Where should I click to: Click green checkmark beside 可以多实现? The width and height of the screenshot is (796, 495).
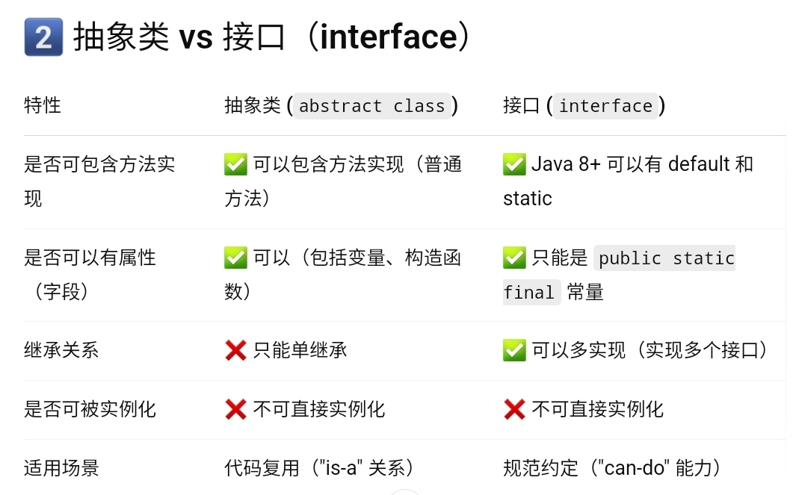coord(514,350)
